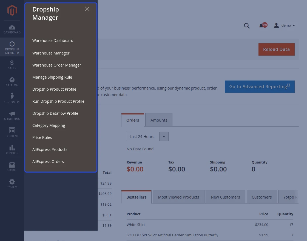Viewport: 307px width, 241px height.
Task: Switch to the Amounts tab
Action: click(x=159, y=120)
